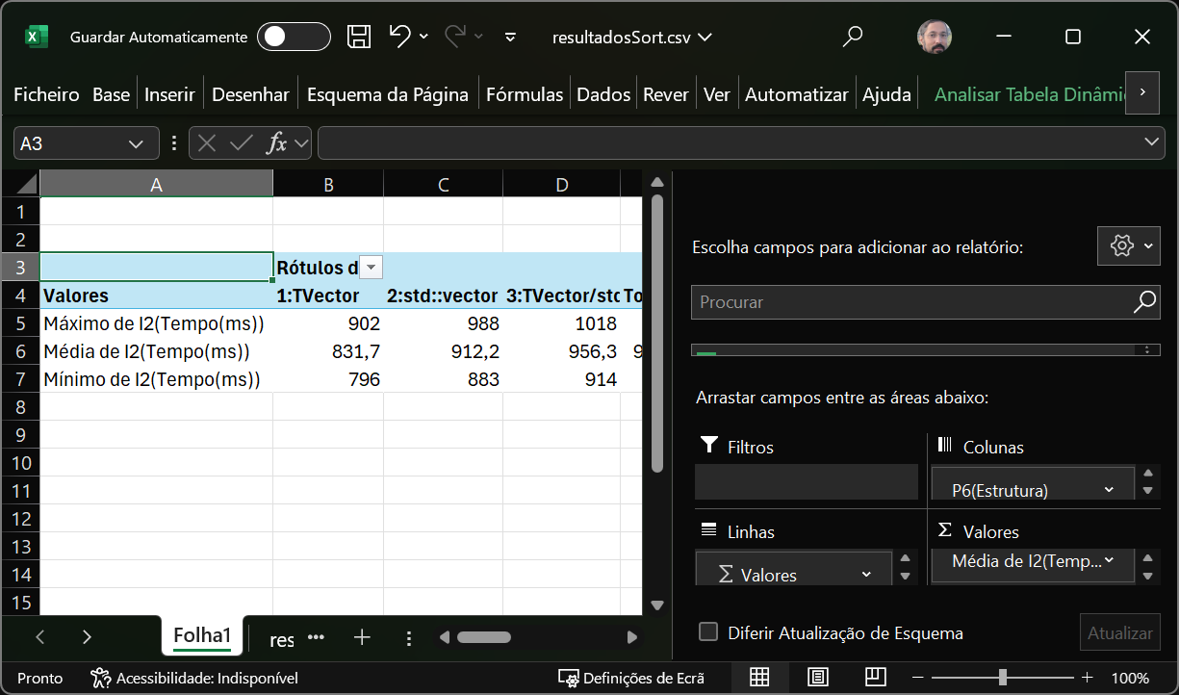1179x695 pixels.
Task: Toggle Guardar Automaticamente switch
Action: coord(294,38)
